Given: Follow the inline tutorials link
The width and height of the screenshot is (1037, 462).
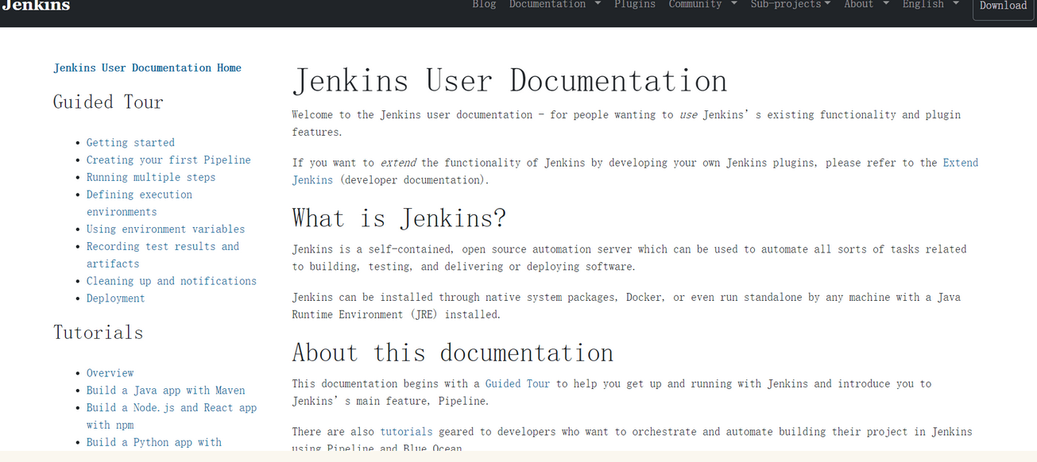Looking at the screenshot, I should point(406,432).
